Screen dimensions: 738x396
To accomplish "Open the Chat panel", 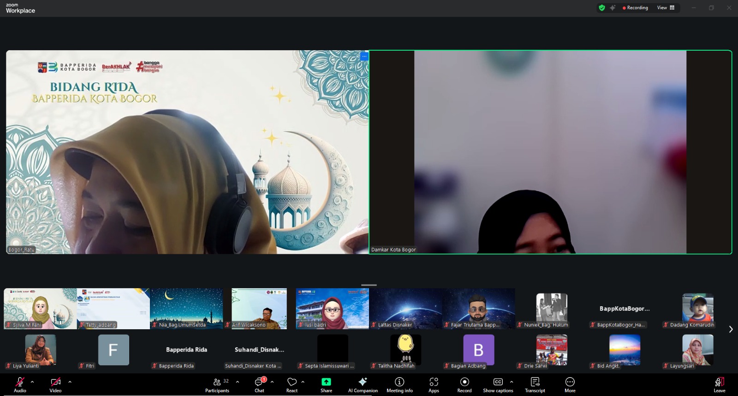I will (x=259, y=384).
